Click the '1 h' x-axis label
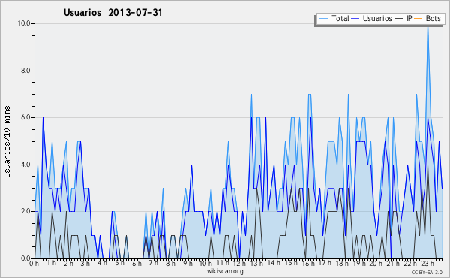The image size is (450, 278). pos(52,263)
